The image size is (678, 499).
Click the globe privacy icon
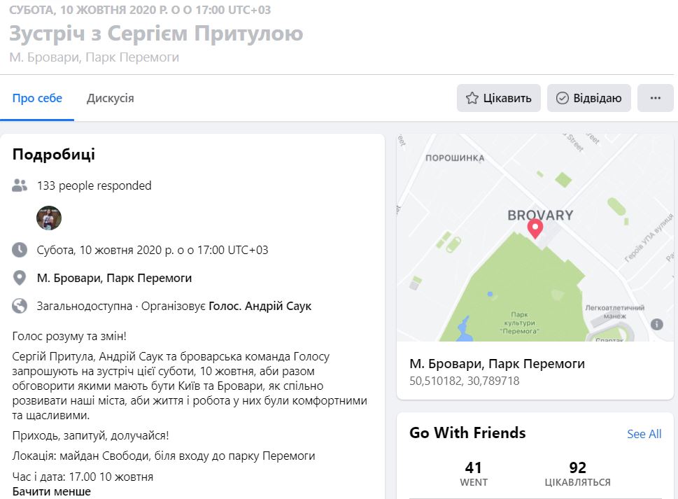tap(20, 306)
